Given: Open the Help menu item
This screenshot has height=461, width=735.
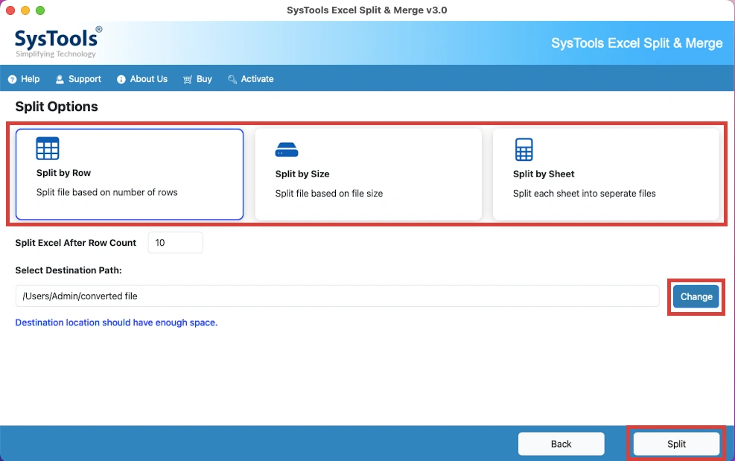Looking at the screenshot, I should (x=24, y=79).
